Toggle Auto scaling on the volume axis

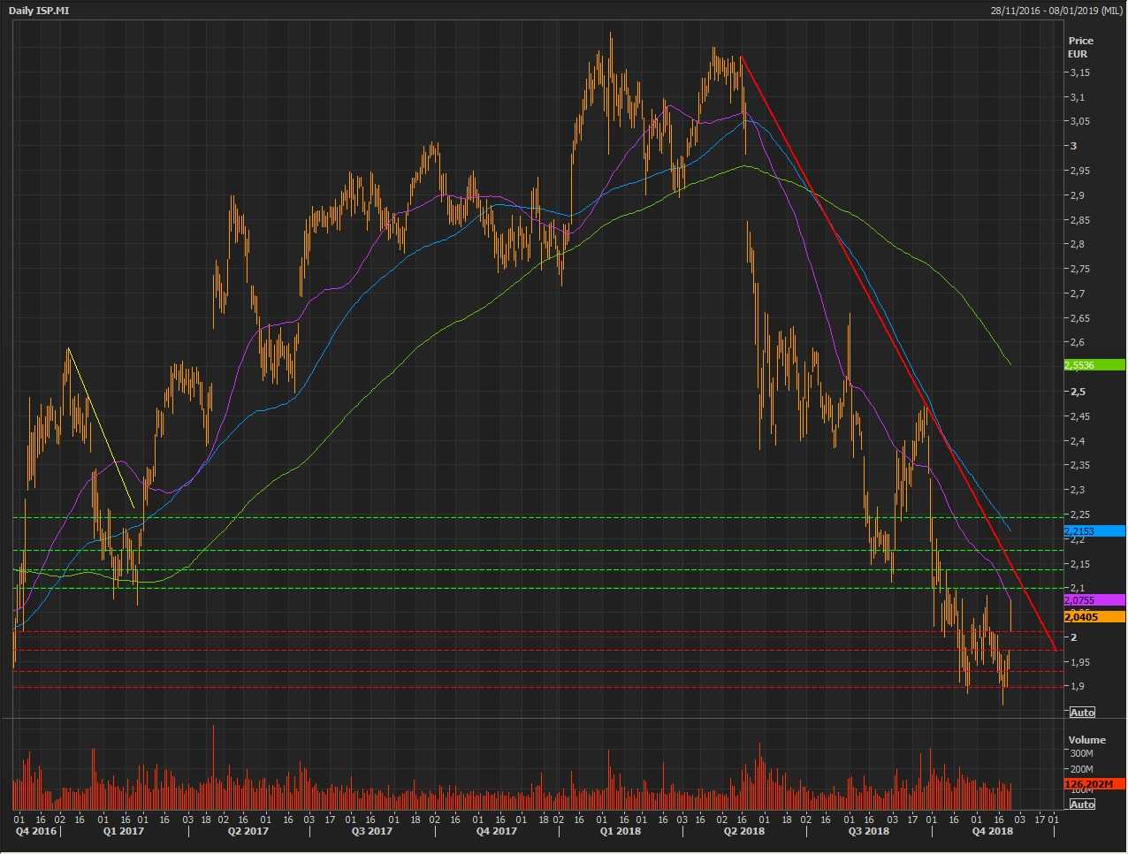click(x=1082, y=804)
